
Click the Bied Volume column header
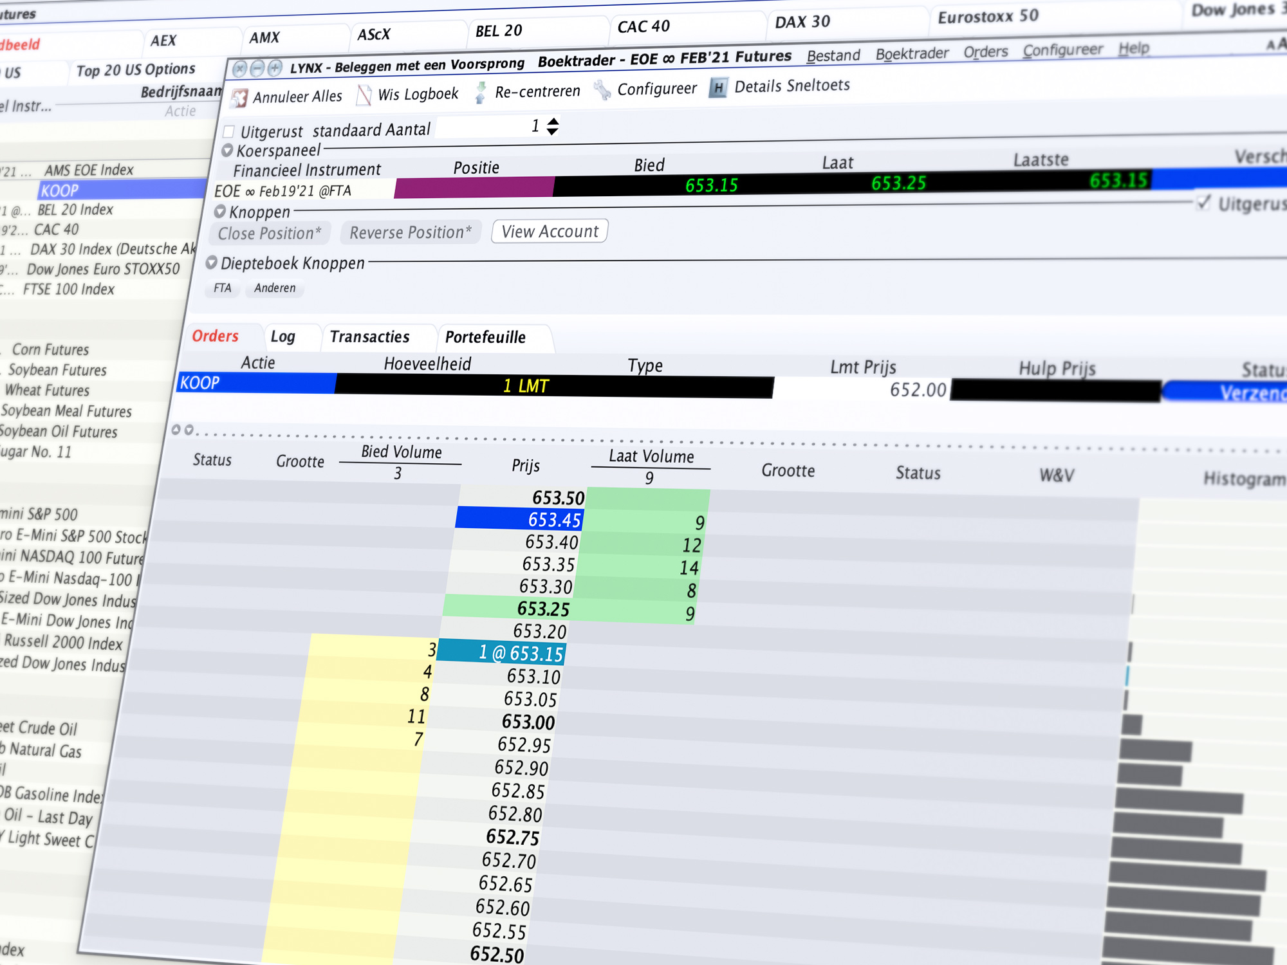click(x=401, y=452)
